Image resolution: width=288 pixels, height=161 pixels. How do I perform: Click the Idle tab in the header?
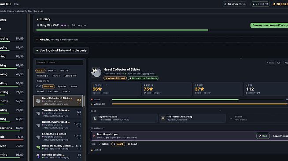(x=16, y=4)
